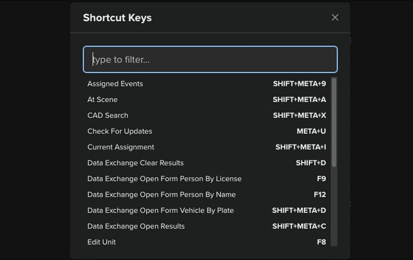
Task: Select Data Exchange Open Form Person By License
Action: coord(164,179)
